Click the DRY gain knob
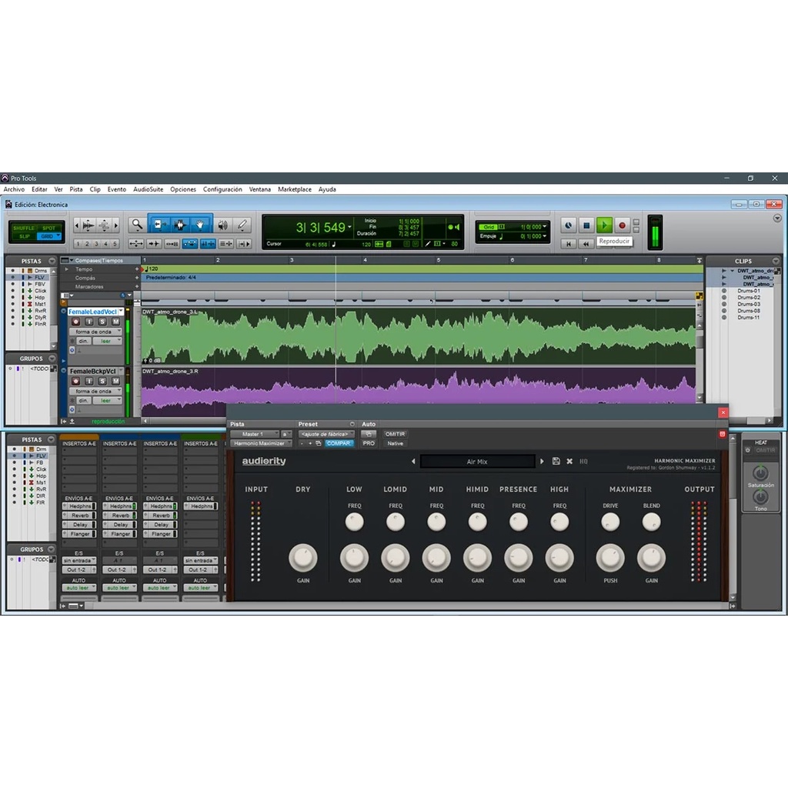The width and height of the screenshot is (788, 788). tap(303, 557)
